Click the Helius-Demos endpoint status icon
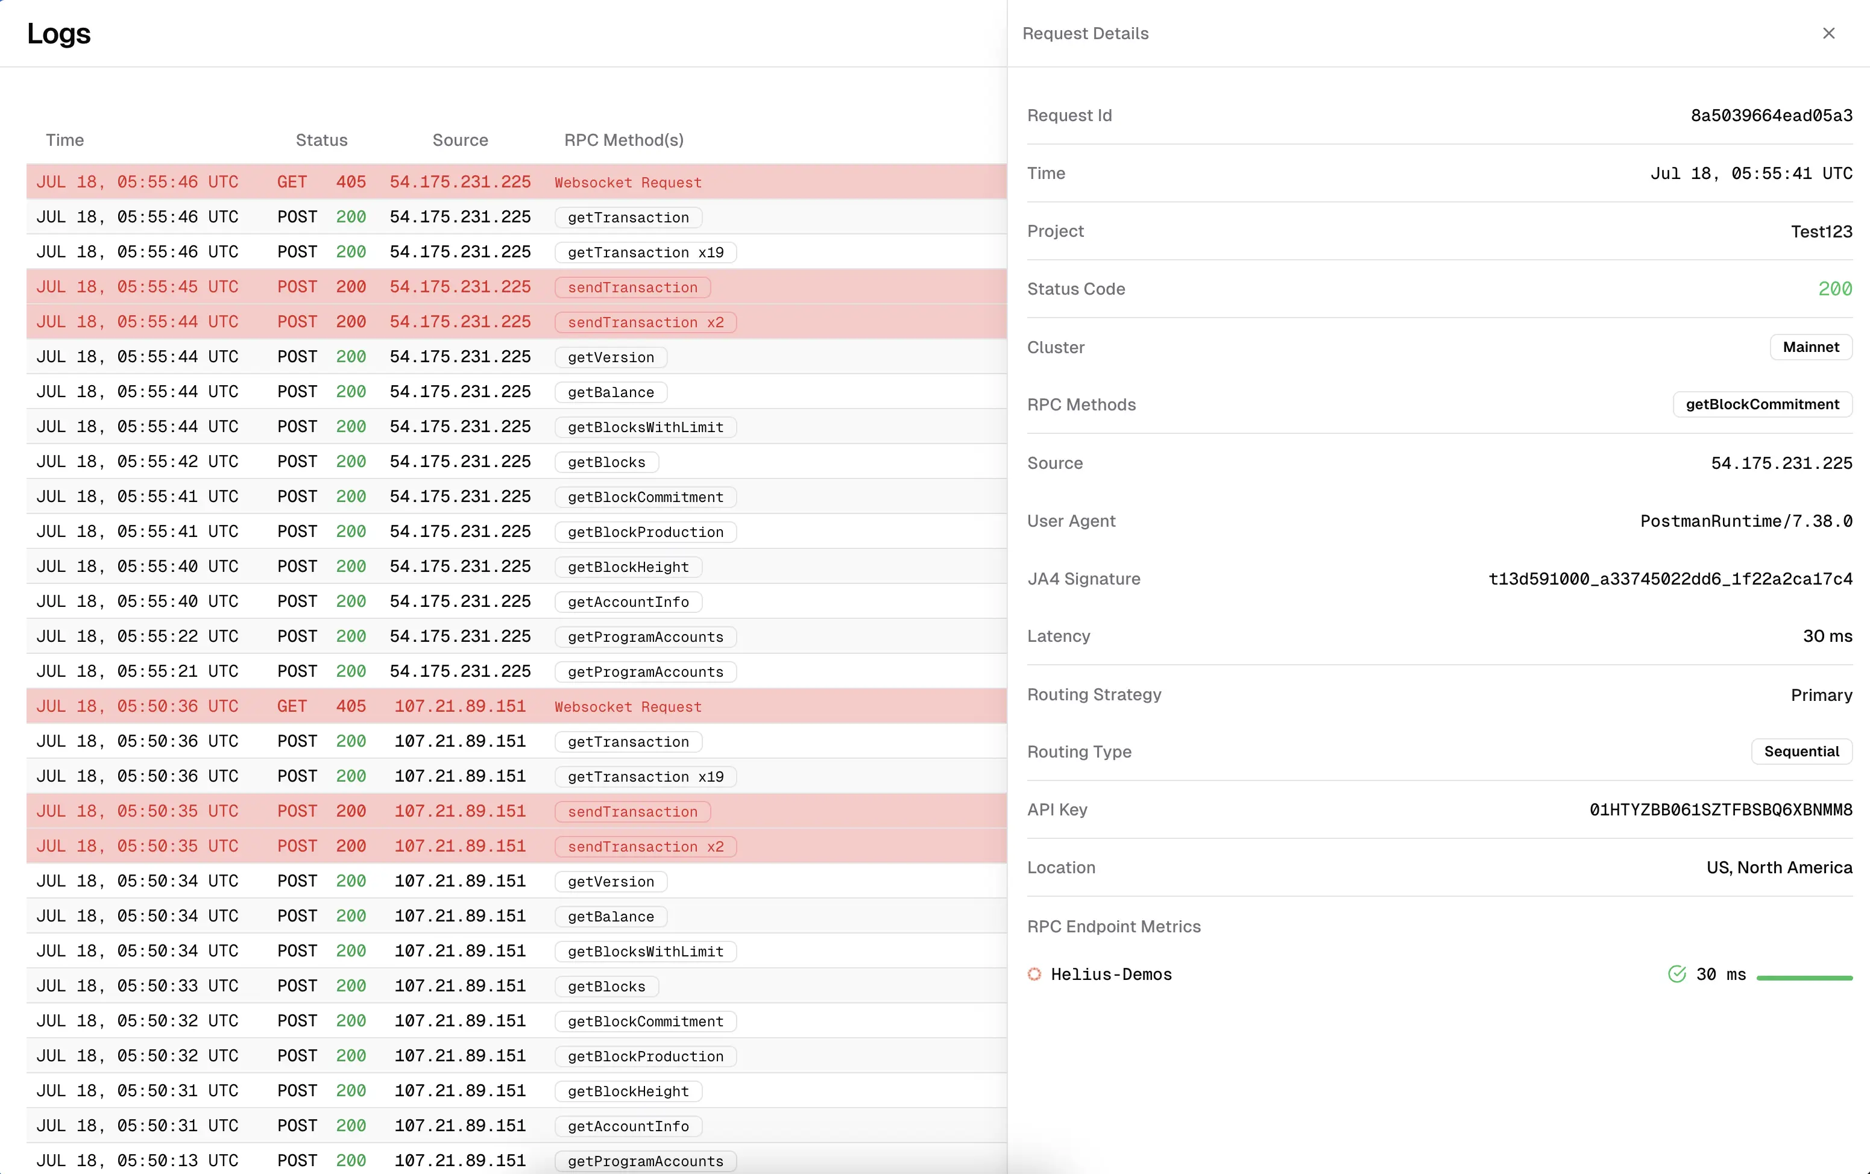The image size is (1870, 1174). [1034, 974]
